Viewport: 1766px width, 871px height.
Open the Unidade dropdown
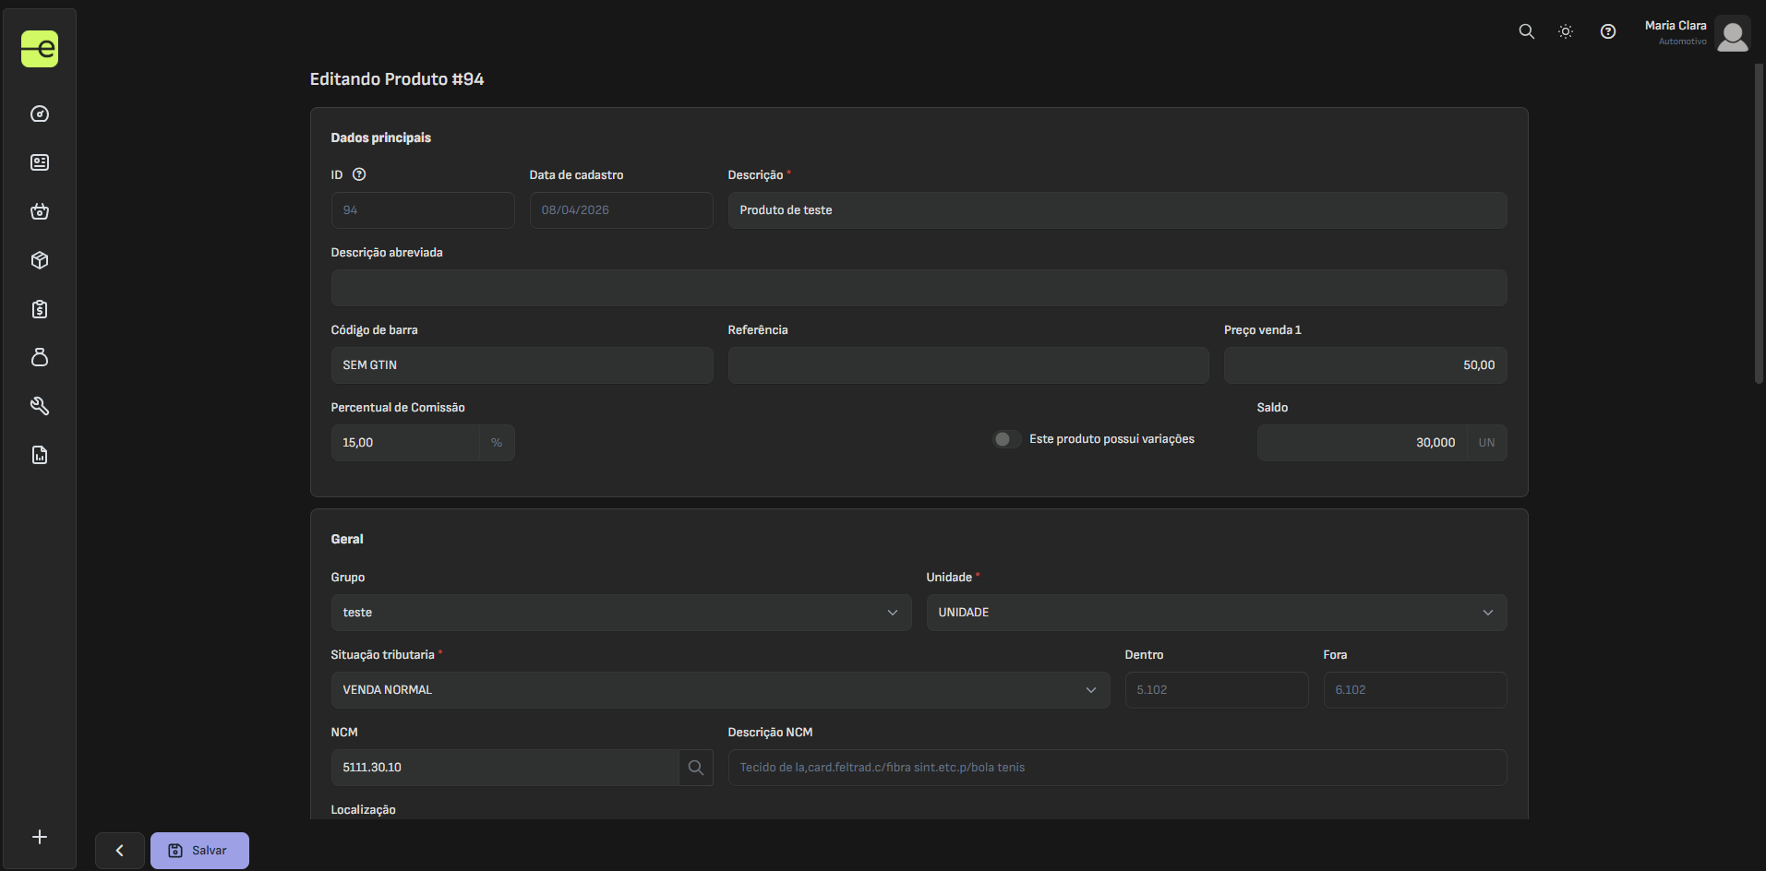coord(1216,613)
